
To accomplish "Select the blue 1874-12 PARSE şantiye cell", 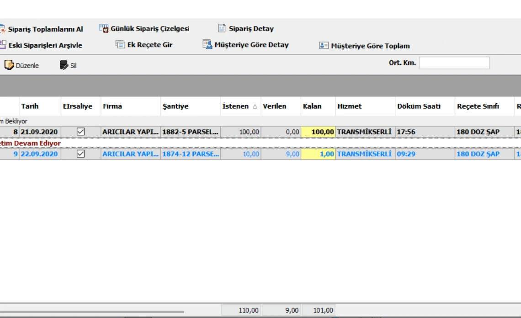I will pos(190,154).
